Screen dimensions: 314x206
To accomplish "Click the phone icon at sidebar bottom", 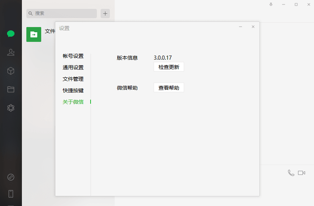I will [11, 194].
